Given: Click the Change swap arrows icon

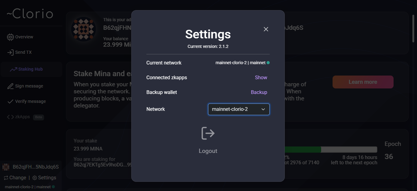Looking at the screenshot, I should point(6,178).
